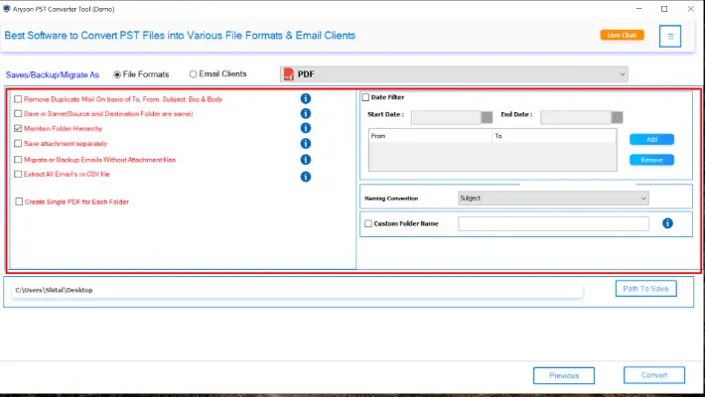The height and width of the screenshot is (397, 705).
Task: Start conversion with Convert button
Action: tap(654, 375)
